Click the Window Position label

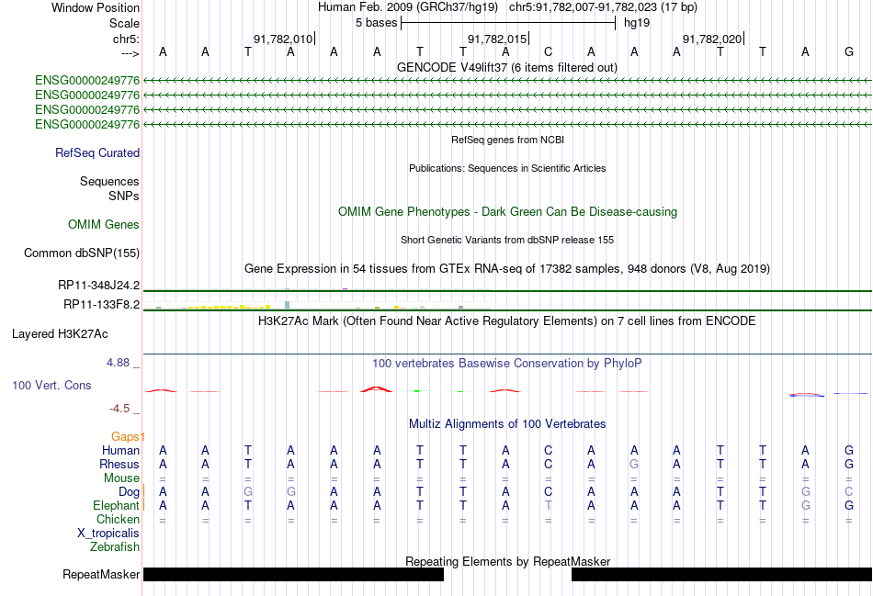coord(96,7)
